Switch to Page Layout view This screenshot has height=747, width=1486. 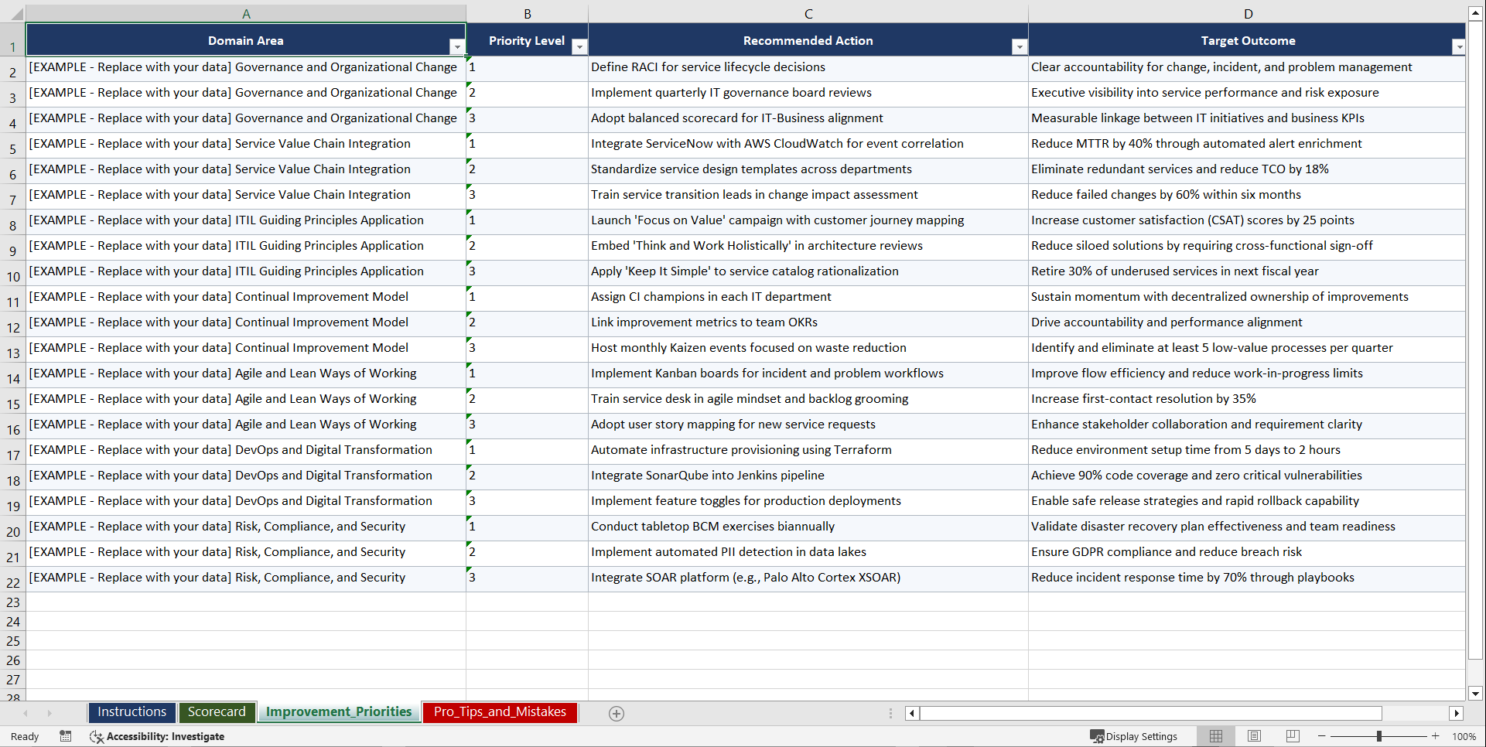[1254, 736]
